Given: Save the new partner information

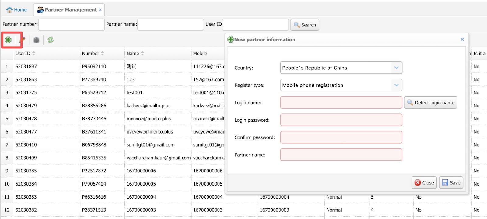Looking at the screenshot, I should (x=451, y=183).
